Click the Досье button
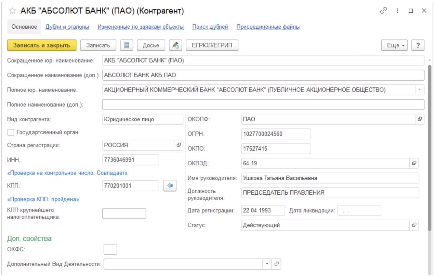This screenshot has height=276, width=435. coord(151,45)
